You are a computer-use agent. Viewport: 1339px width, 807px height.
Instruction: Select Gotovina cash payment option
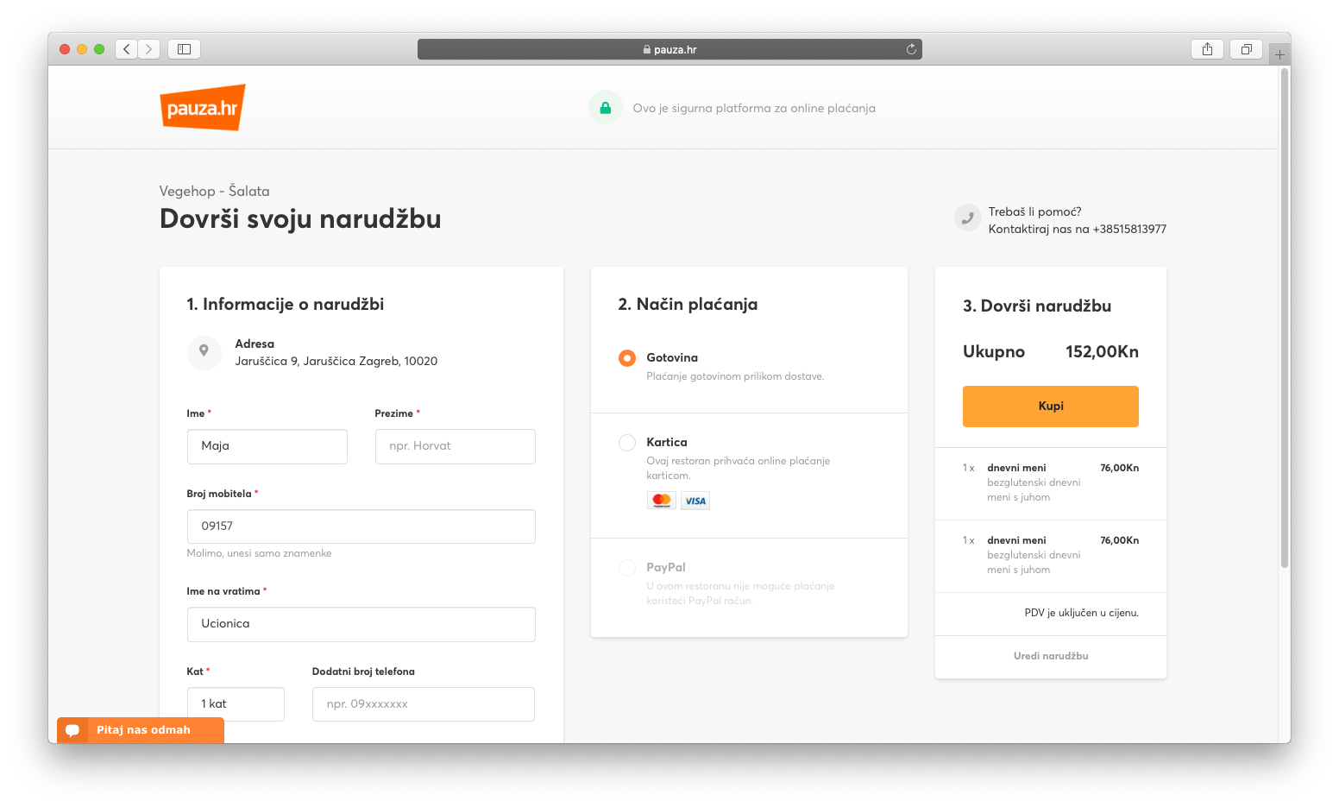pyautogui.click(x=627, y=358)
